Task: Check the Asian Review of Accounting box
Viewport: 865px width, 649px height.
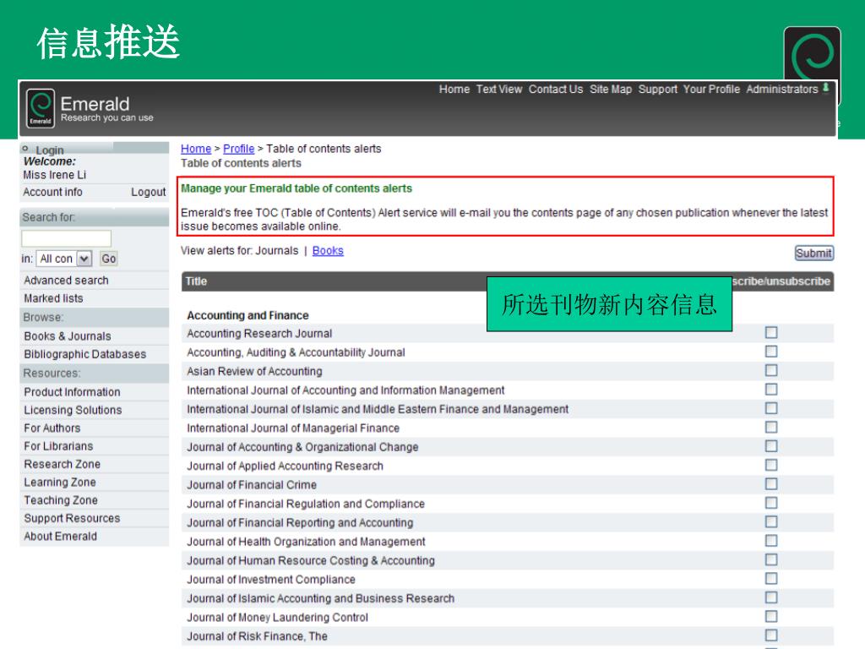Action: click(x=771, y=370)
